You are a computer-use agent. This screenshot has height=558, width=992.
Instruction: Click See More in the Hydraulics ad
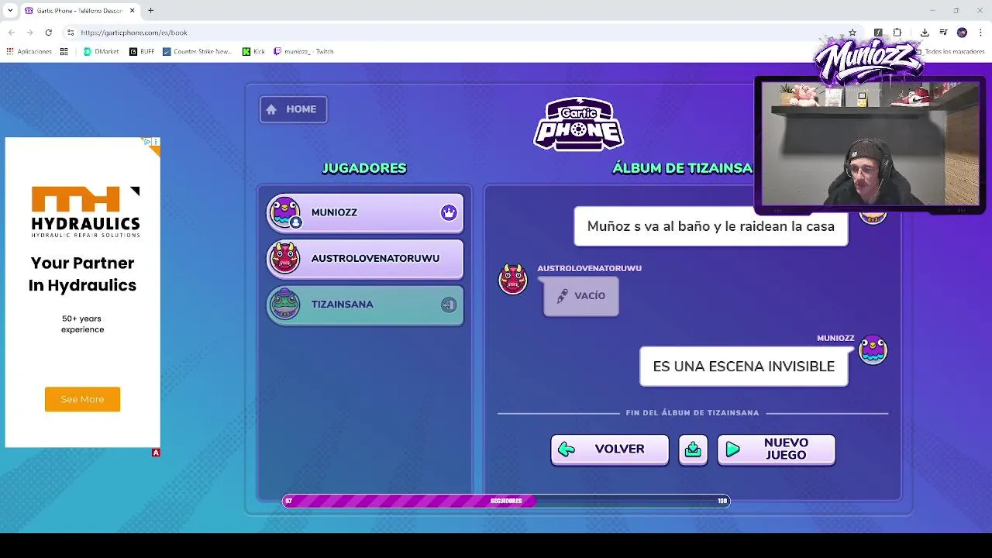tap(82, 399)
